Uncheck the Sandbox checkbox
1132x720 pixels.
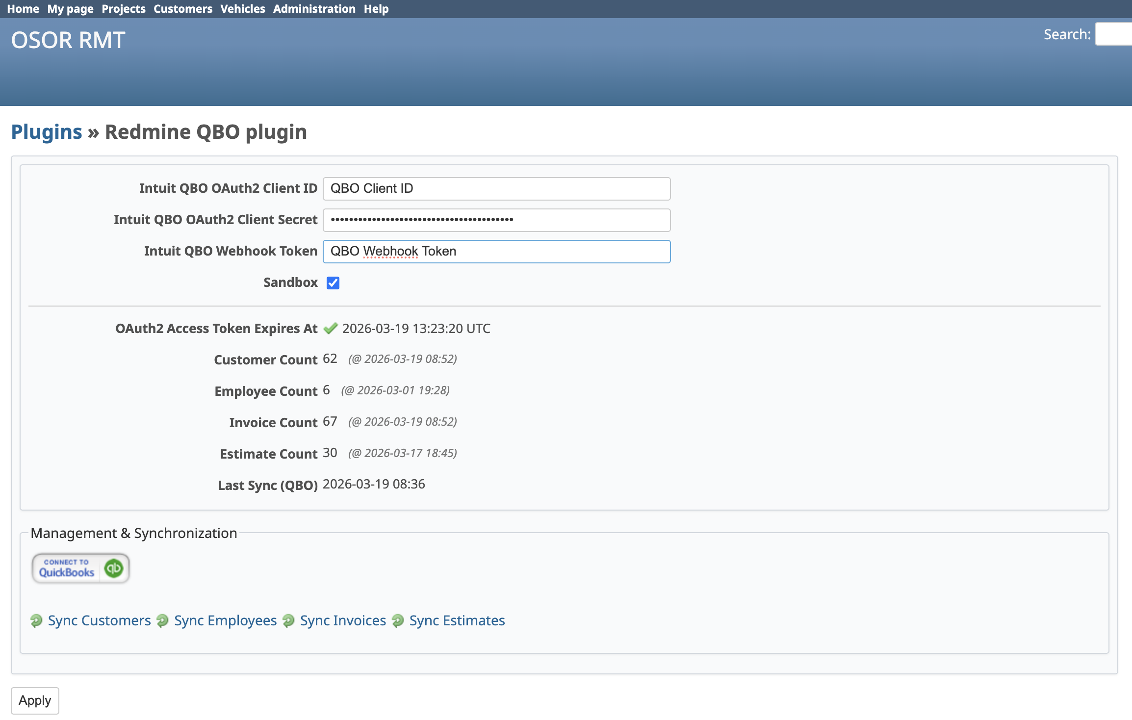point(333,283)
